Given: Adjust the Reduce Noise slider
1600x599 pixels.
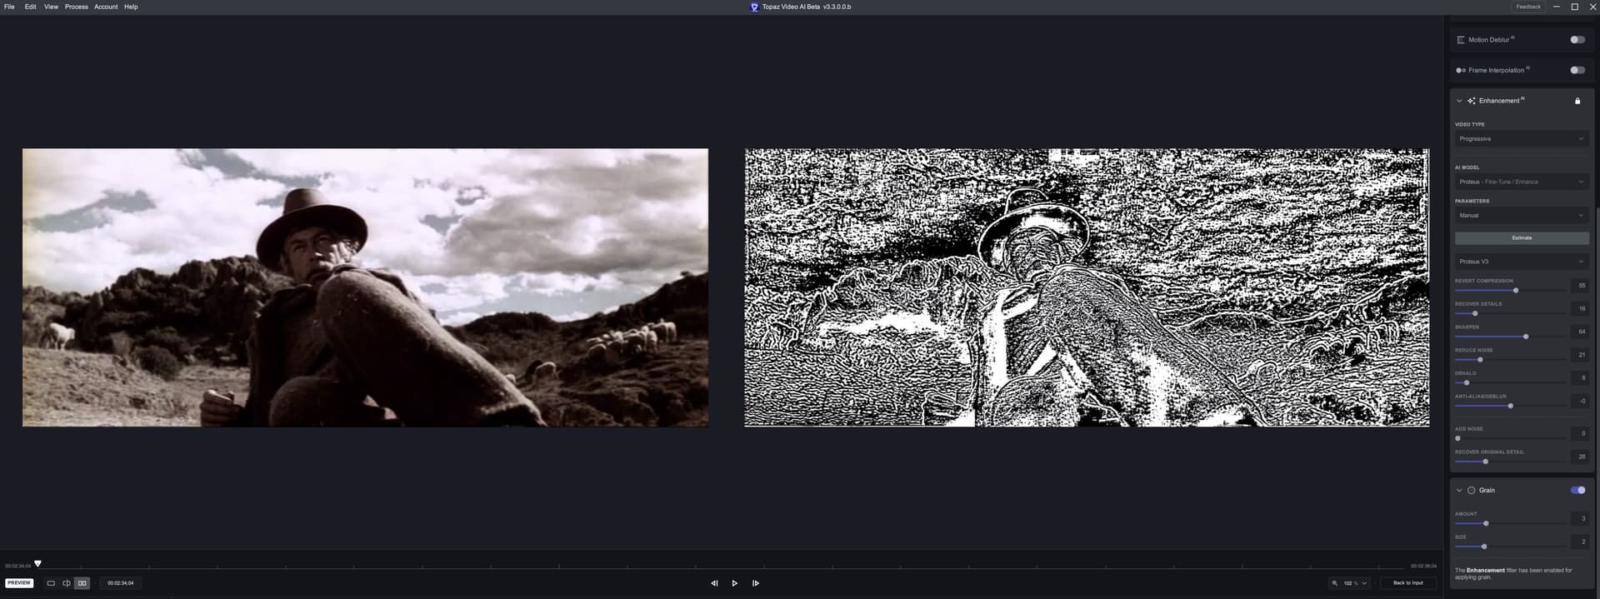Looking at the screenshot, I should (x=1480, y=360).
